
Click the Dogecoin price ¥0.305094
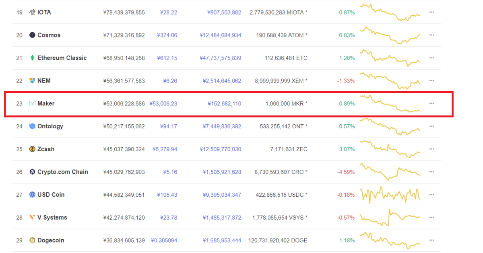(x=164, y=241)
